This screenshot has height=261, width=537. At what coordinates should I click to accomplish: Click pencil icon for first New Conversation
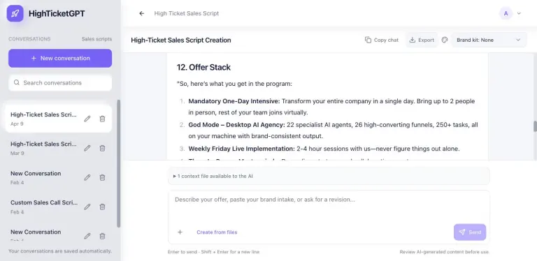point(87,177)
